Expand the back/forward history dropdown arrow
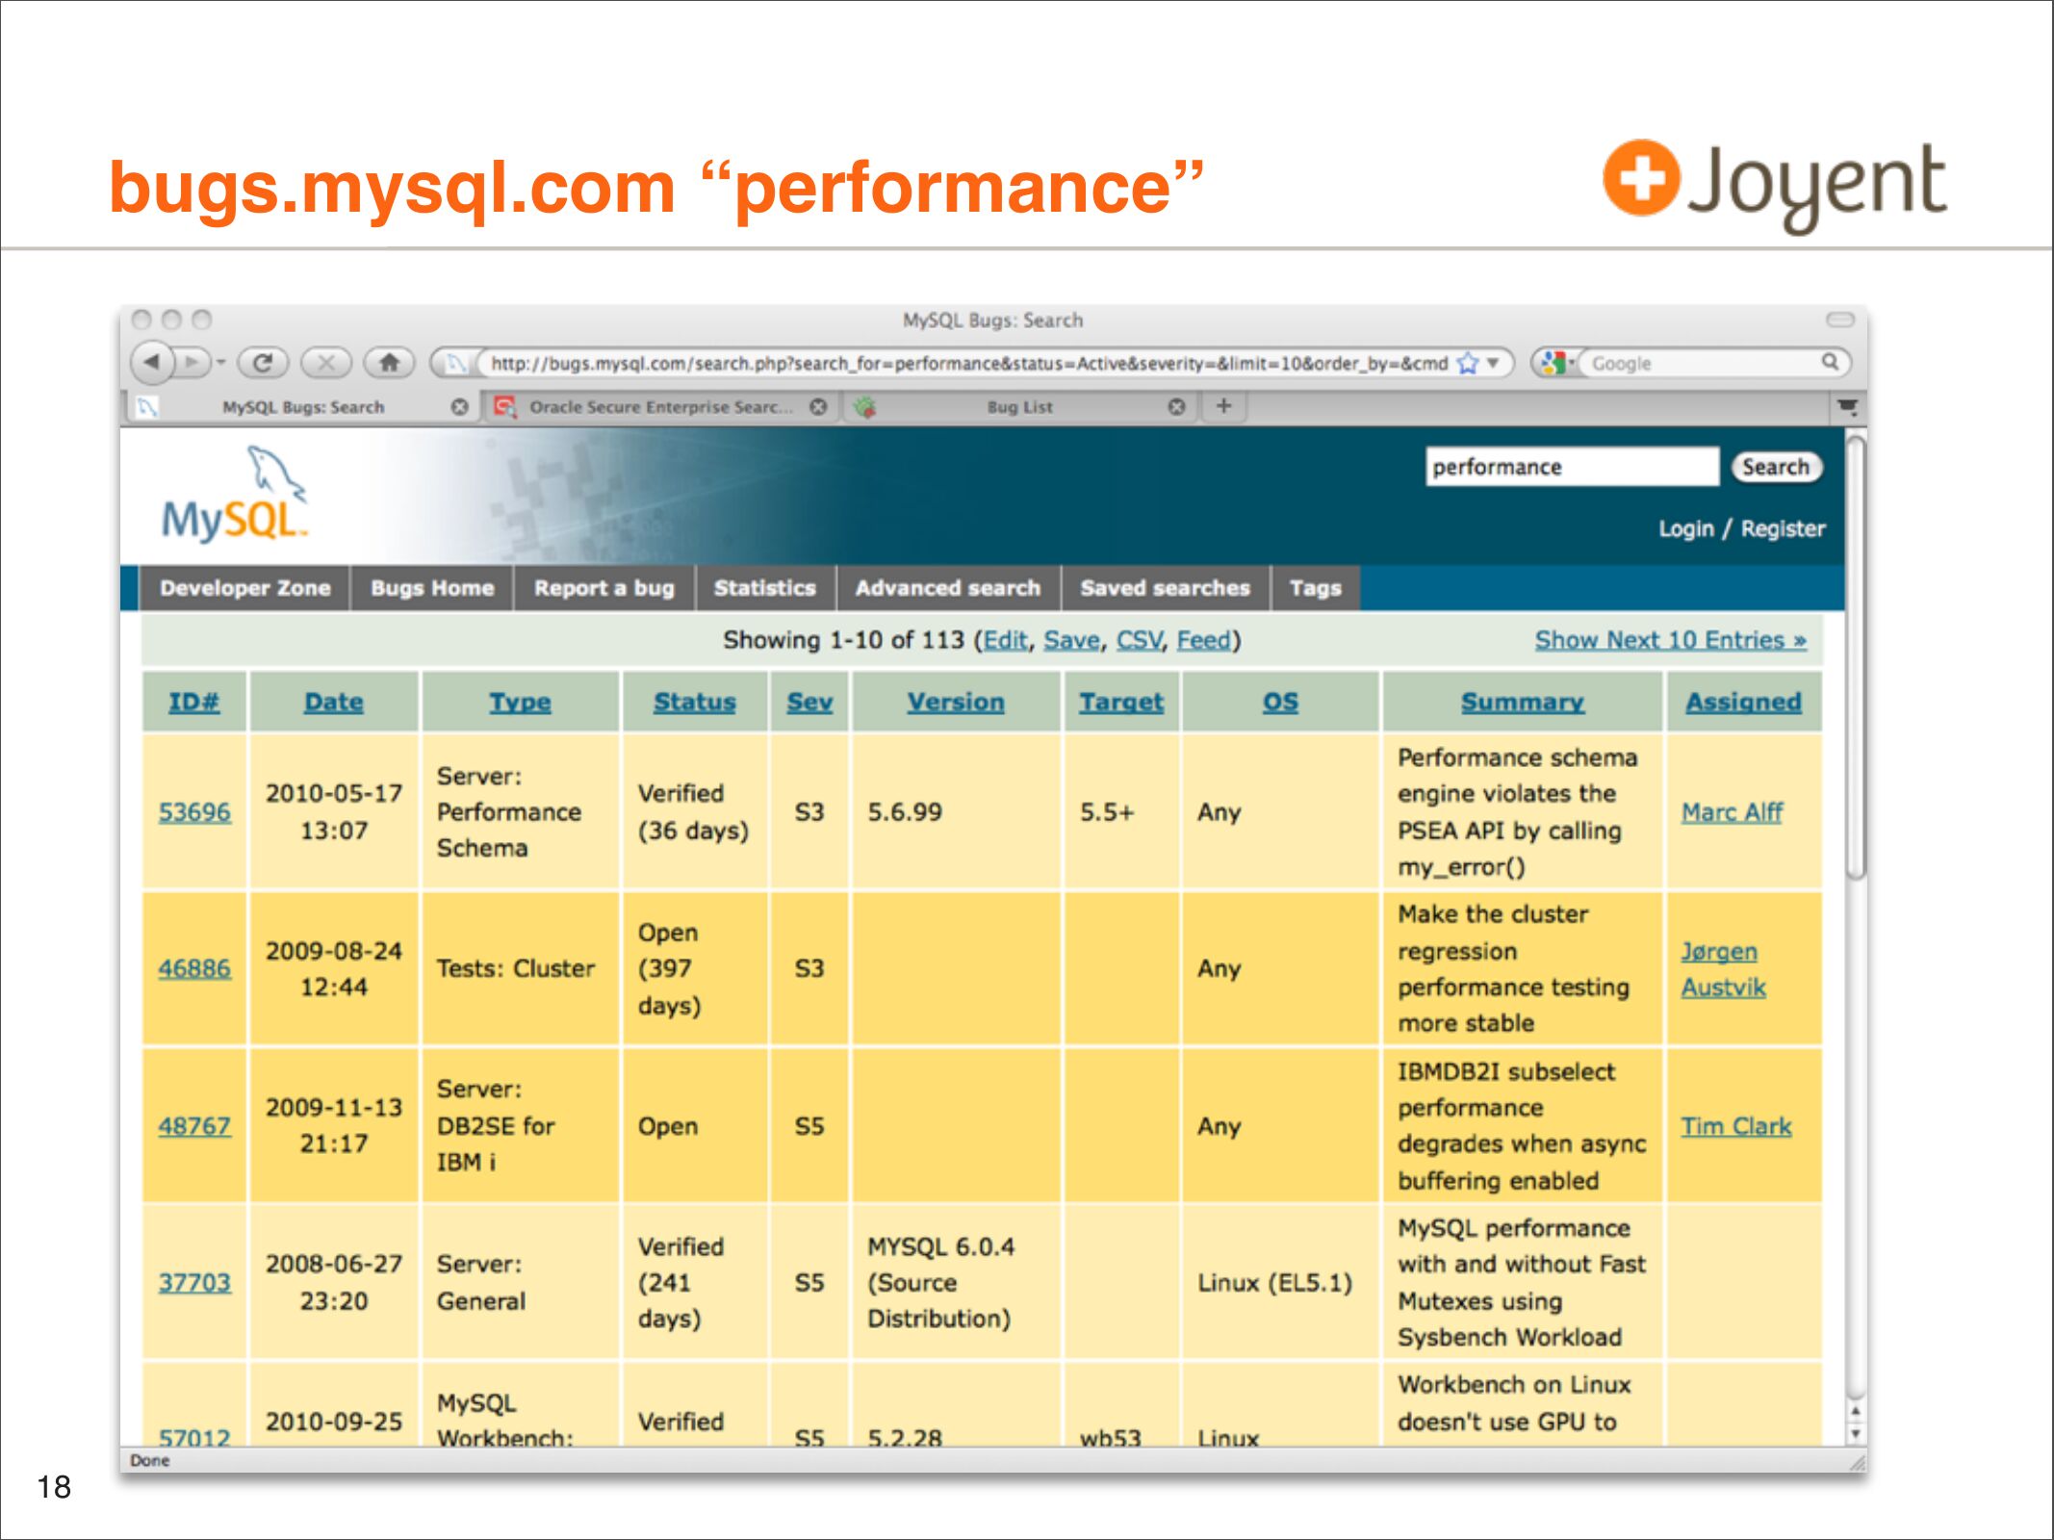The height and width of the screenshot is (1540, 2054). (221, 363)
